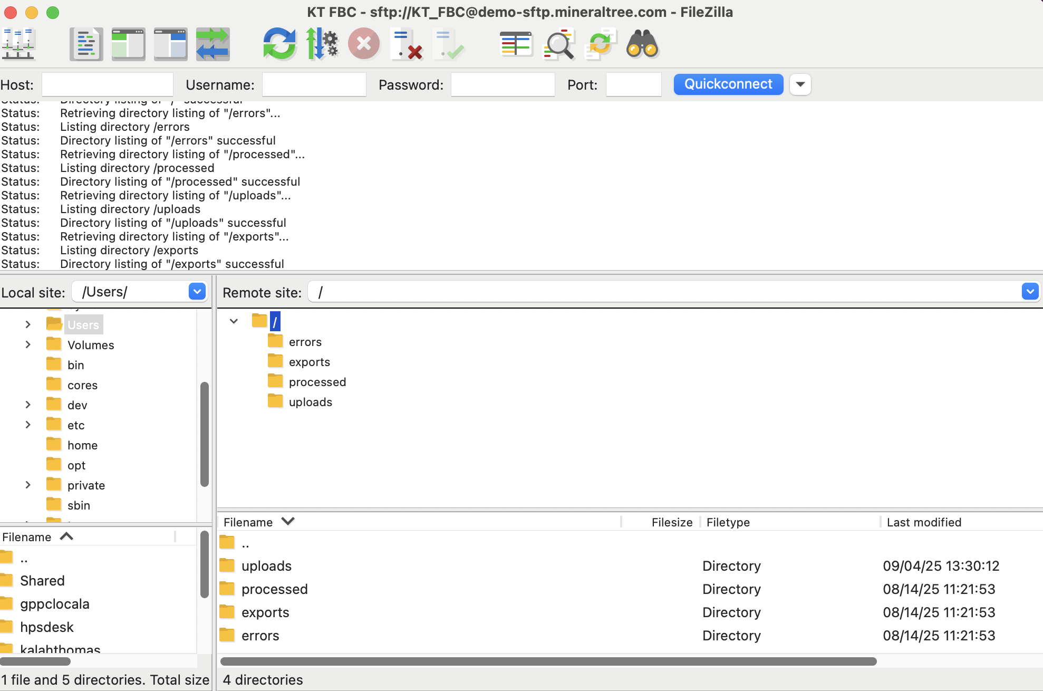Screen dimensions: 1043x691
Task: Select processed folder in remote tree
Action: click(x=317, y=382)
